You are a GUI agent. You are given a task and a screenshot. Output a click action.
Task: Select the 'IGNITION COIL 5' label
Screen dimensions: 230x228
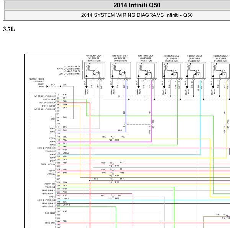point(146,56)
